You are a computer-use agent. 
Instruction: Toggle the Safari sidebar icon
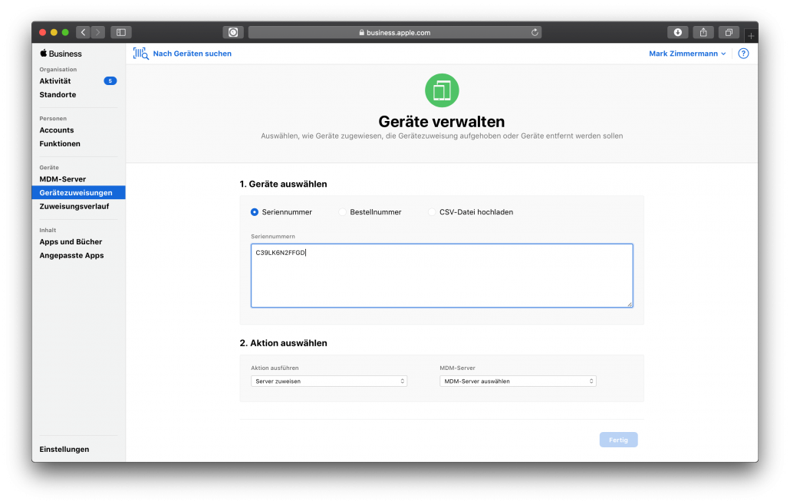pos(121,32)
